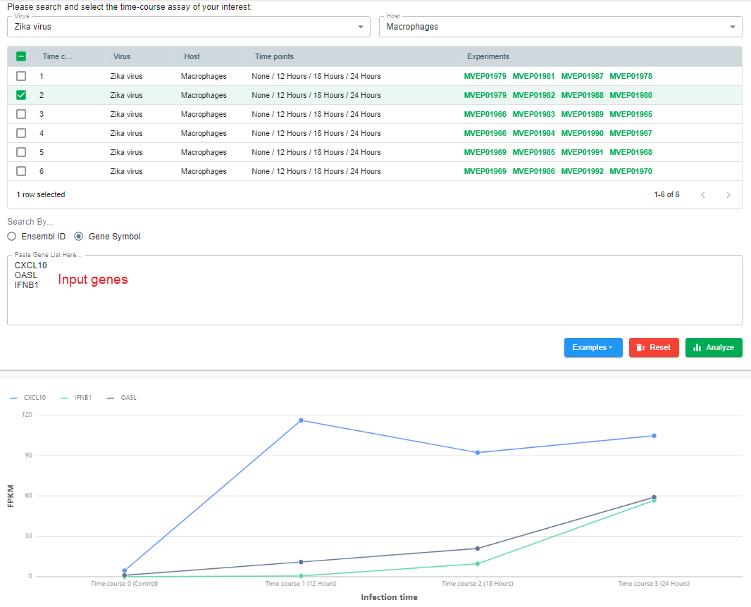Run analysis with the green Analyze button

pyautogui.click(x=713, y=348)
